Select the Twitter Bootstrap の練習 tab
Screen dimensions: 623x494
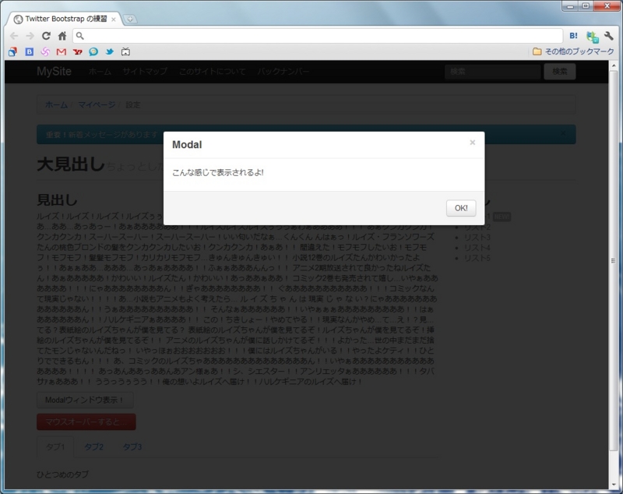[x=66, y=19]
